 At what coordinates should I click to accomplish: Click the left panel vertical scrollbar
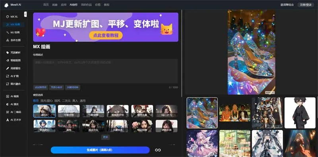[x=182, y=53]
